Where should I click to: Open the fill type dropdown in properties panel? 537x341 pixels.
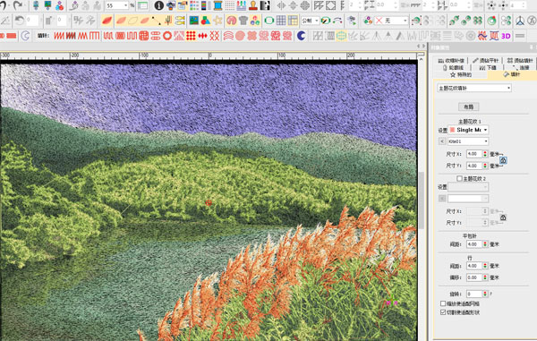474,88
